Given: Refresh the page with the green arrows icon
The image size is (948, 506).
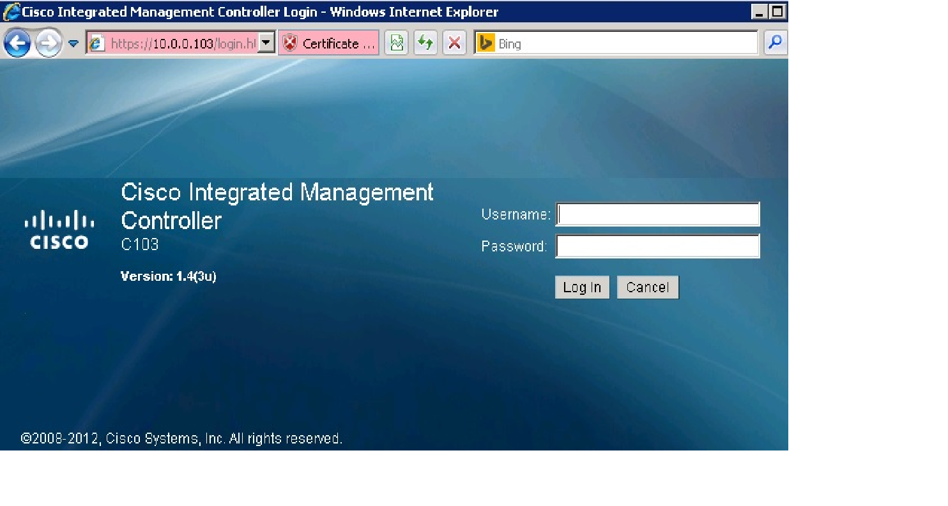Looking at the screenshot, I should click(x=425, y=43).
